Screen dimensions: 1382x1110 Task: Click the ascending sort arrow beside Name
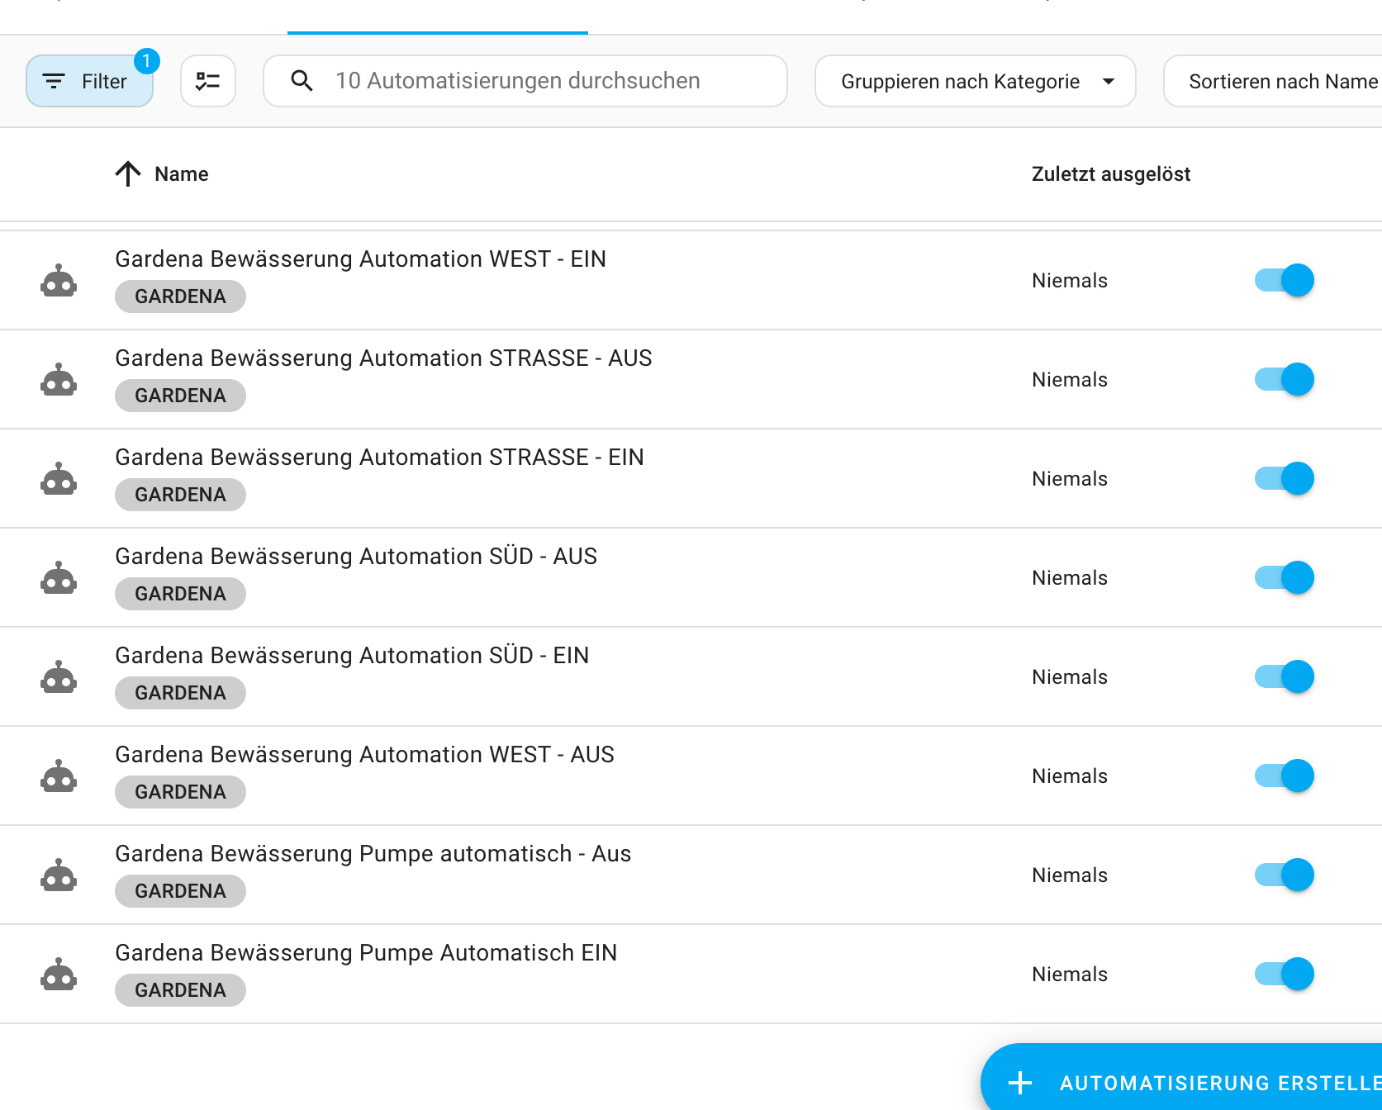[128, 174]
